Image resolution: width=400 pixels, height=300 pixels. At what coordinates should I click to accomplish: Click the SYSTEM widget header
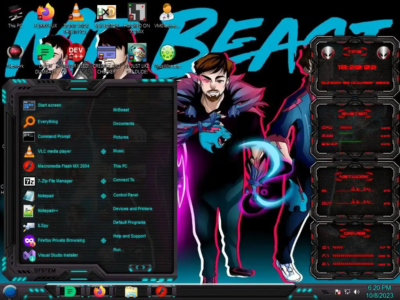pyautogui.click(x=355, y=114)
